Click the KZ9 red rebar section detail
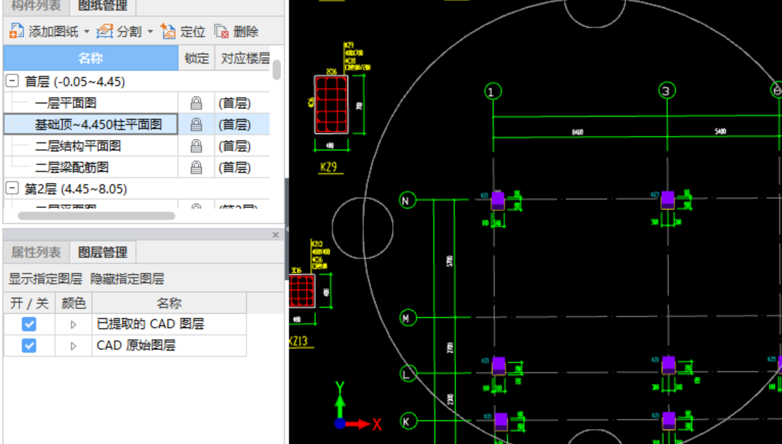 [x=331, y=104]
